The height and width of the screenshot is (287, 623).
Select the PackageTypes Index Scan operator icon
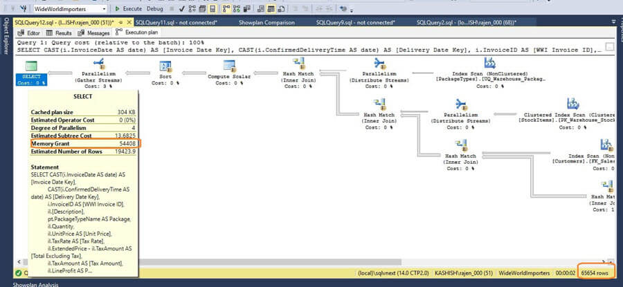coord(489,64)
